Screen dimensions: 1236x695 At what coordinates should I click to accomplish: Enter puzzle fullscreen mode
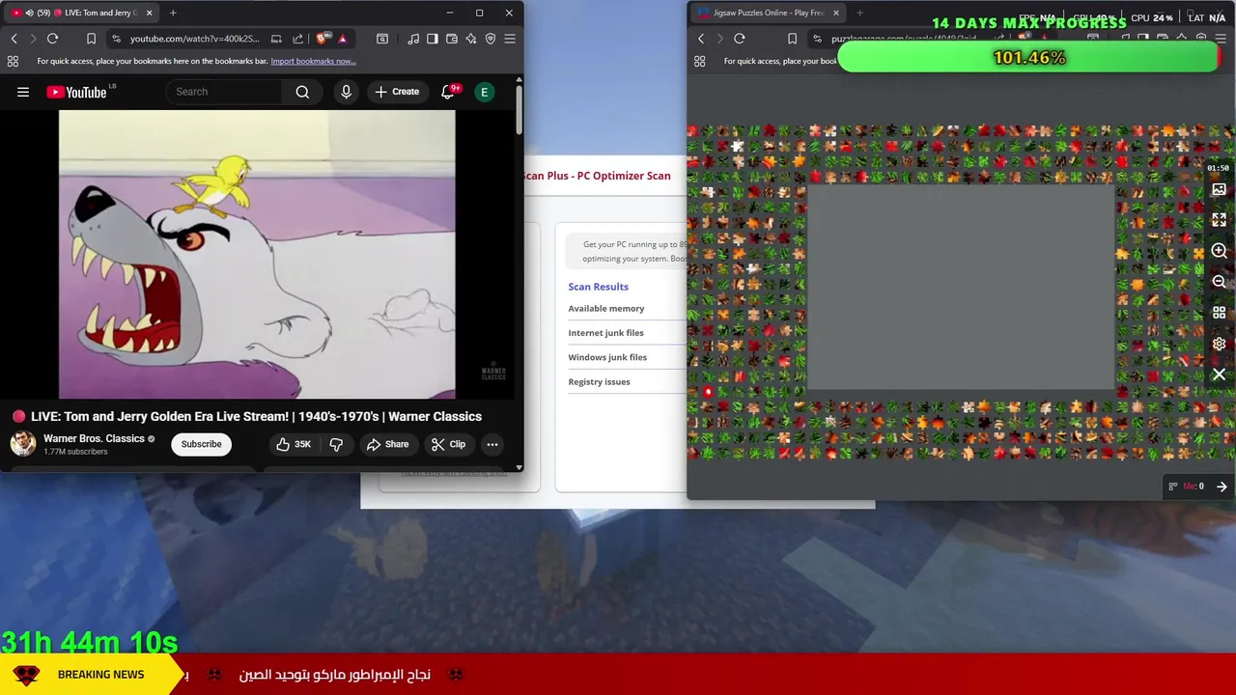click(x=1219, y=220)
